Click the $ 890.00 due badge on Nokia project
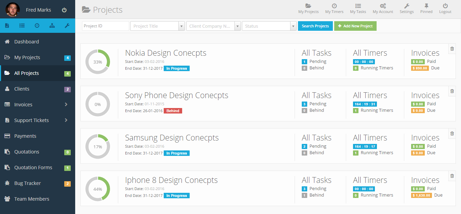This screenshot has height=214, width=461. [420, 68]
